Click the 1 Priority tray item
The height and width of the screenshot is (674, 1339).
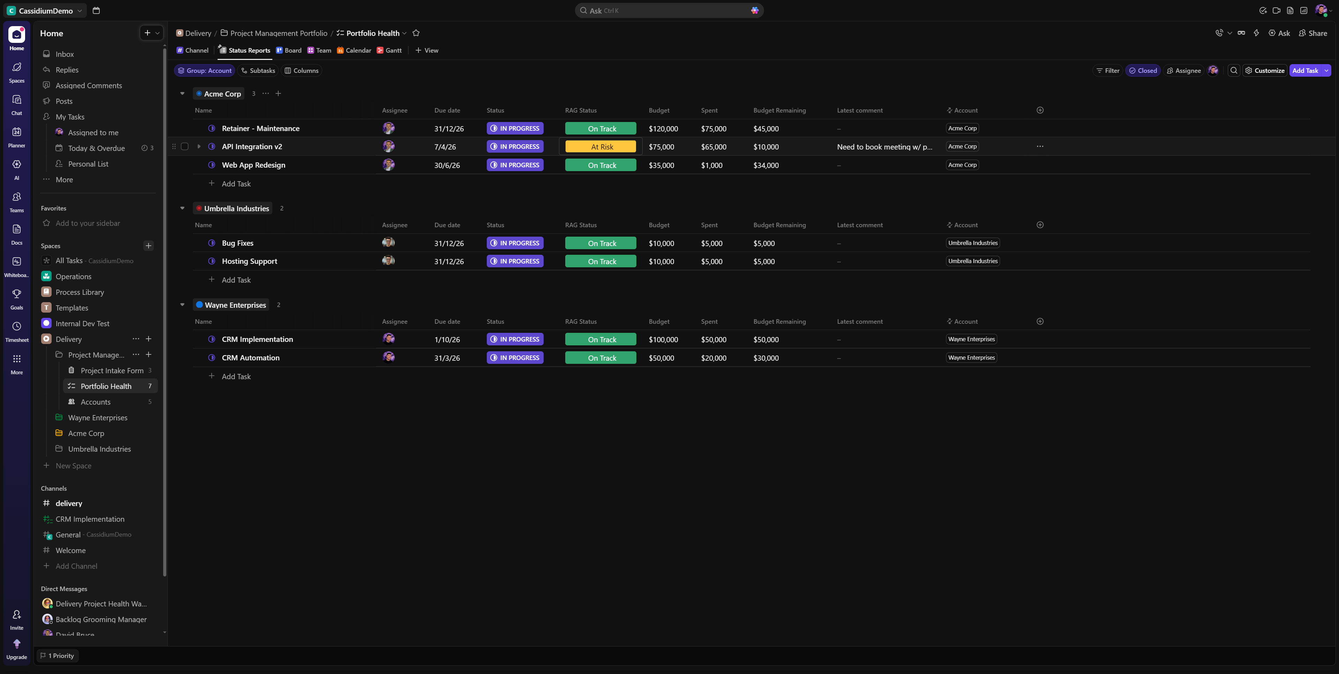[57, 656]
